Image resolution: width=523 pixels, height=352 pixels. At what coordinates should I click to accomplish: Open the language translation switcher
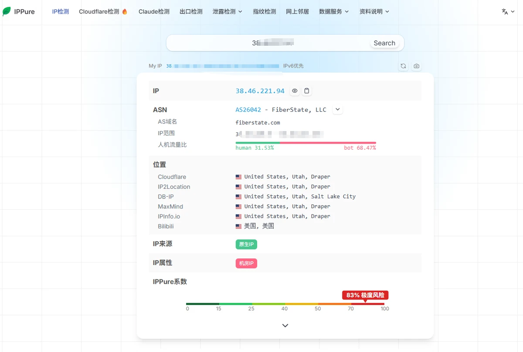coord(508,12)
